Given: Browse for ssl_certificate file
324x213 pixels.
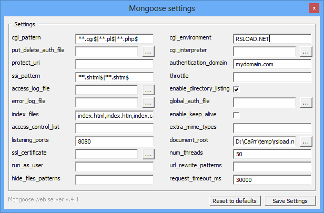Looking at the screenshot, I should [148, 154].
